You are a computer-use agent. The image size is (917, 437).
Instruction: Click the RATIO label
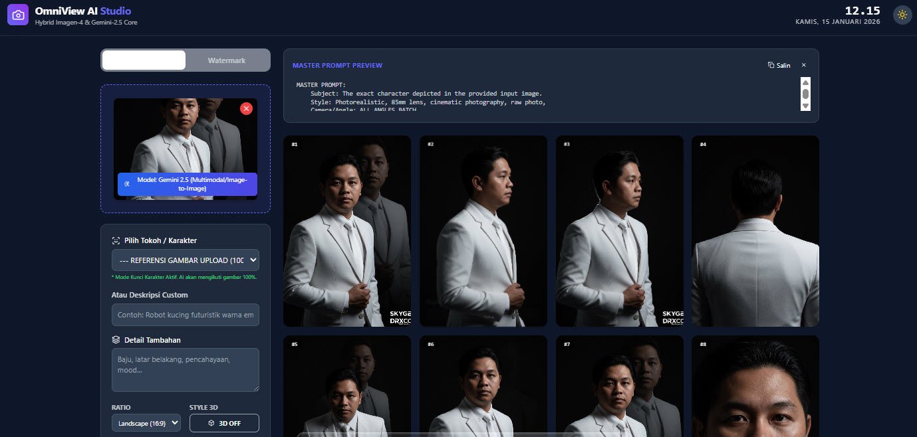121,407
